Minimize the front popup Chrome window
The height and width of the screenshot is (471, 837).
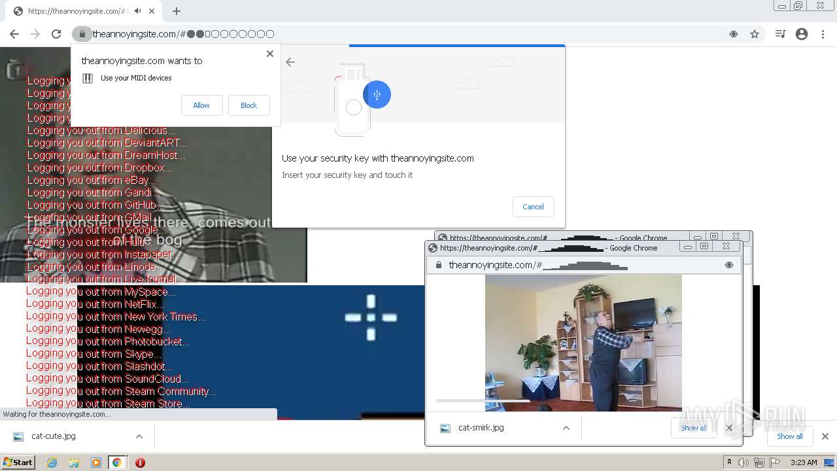(x=687, y=247)
